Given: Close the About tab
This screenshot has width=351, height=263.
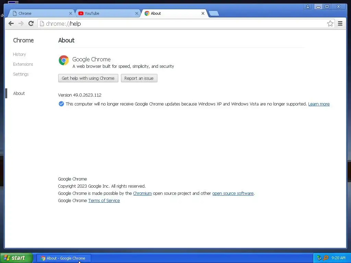Looking at the screenshot, I should point(203,13).
